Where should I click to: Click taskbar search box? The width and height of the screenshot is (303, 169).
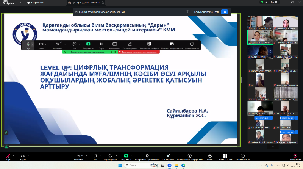coord(141,166)
